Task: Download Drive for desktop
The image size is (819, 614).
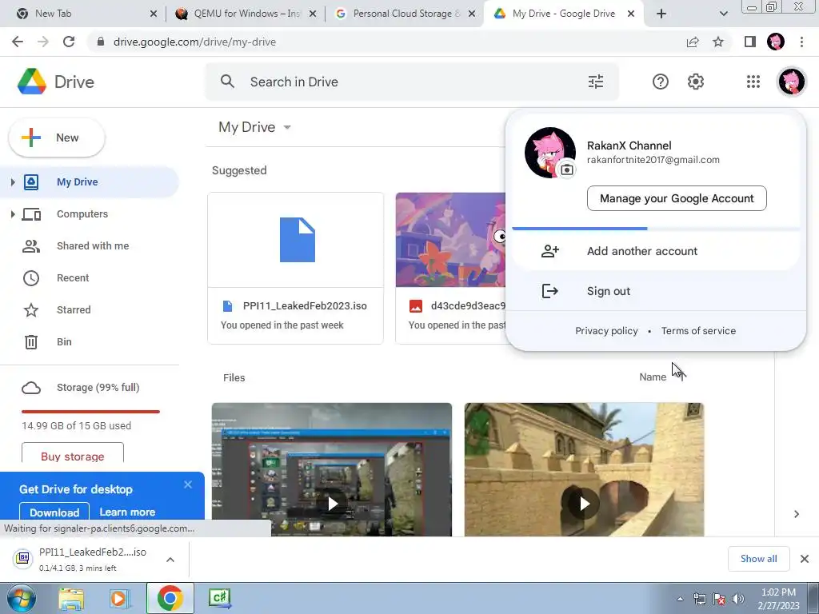Action: [54, 511]
